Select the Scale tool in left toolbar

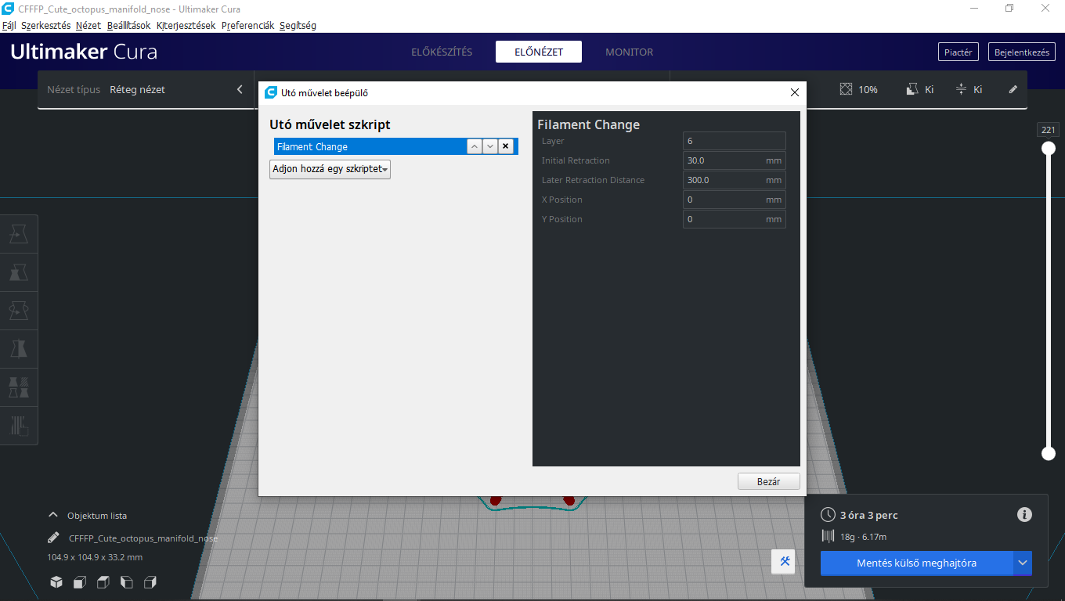(x=19, y=272)
